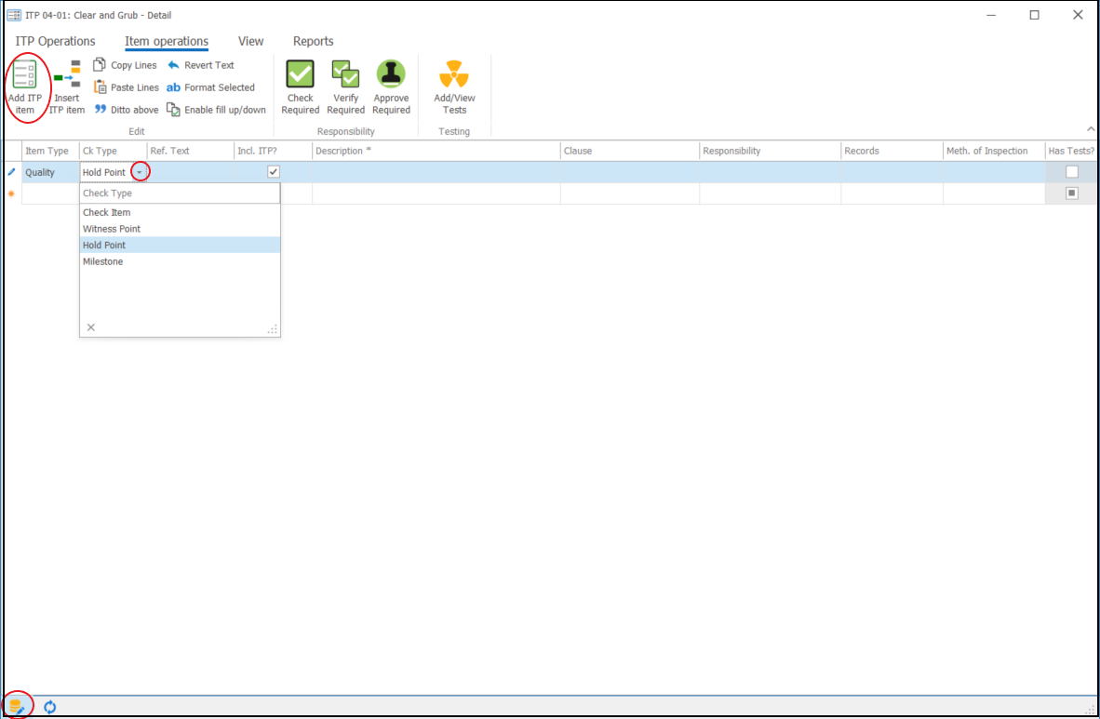Switch to the ITP Operations tab
The width and height of the screenshot is (1100, 719).
[x=55, y=41]
